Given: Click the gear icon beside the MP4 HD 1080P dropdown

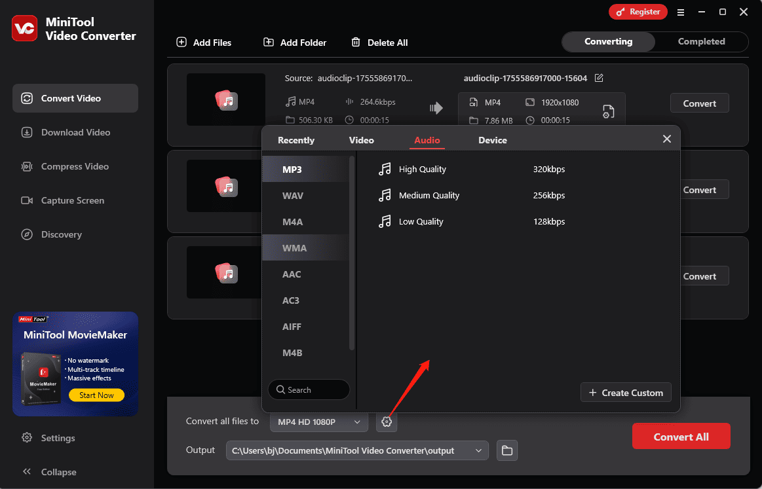Looking at the screenshot, I should point(387,422).
